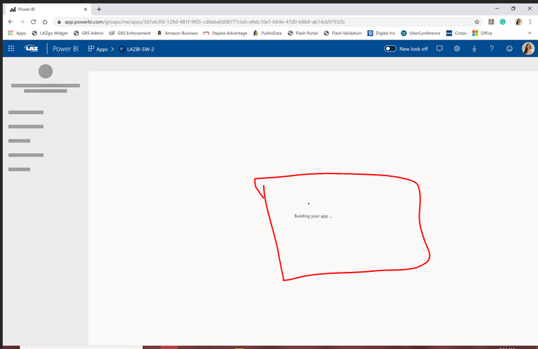Click the LAZ company logo
This screenshot has width=538, height=349.
tap(31, 48)
